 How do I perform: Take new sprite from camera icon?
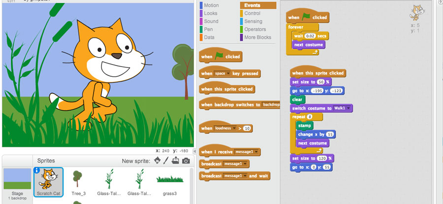point(186,161)
